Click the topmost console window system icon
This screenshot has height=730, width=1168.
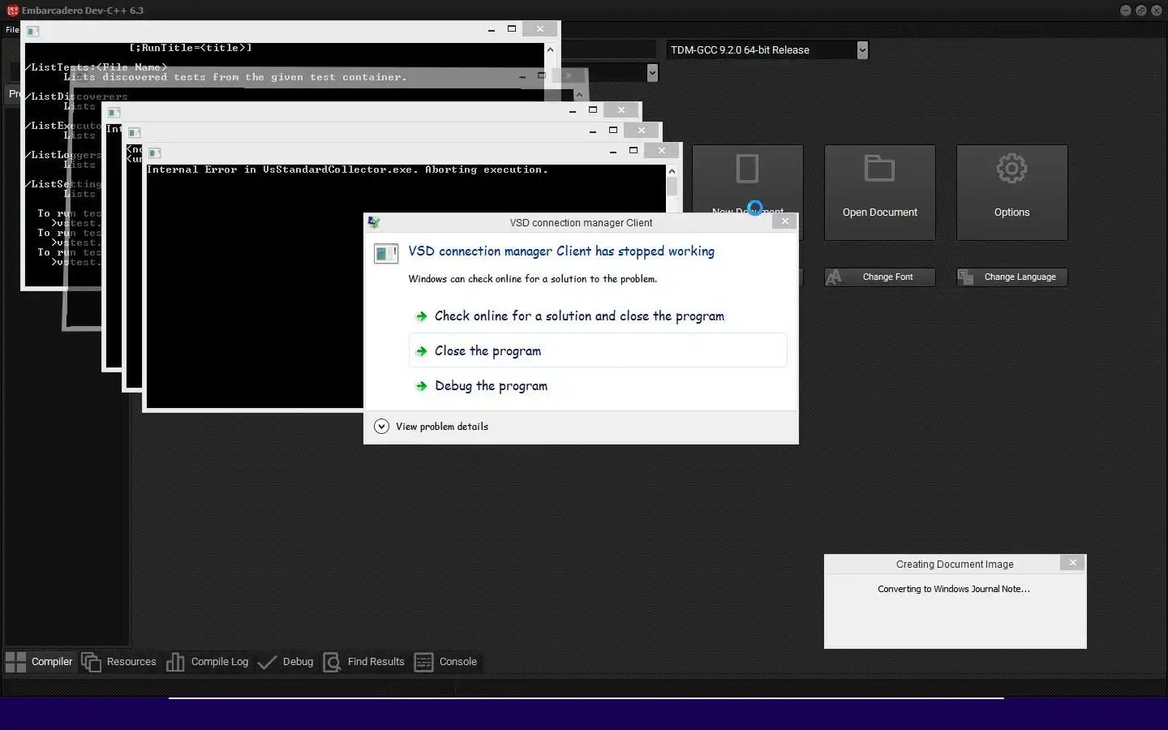pyautogui.click(x=33, y=31)
